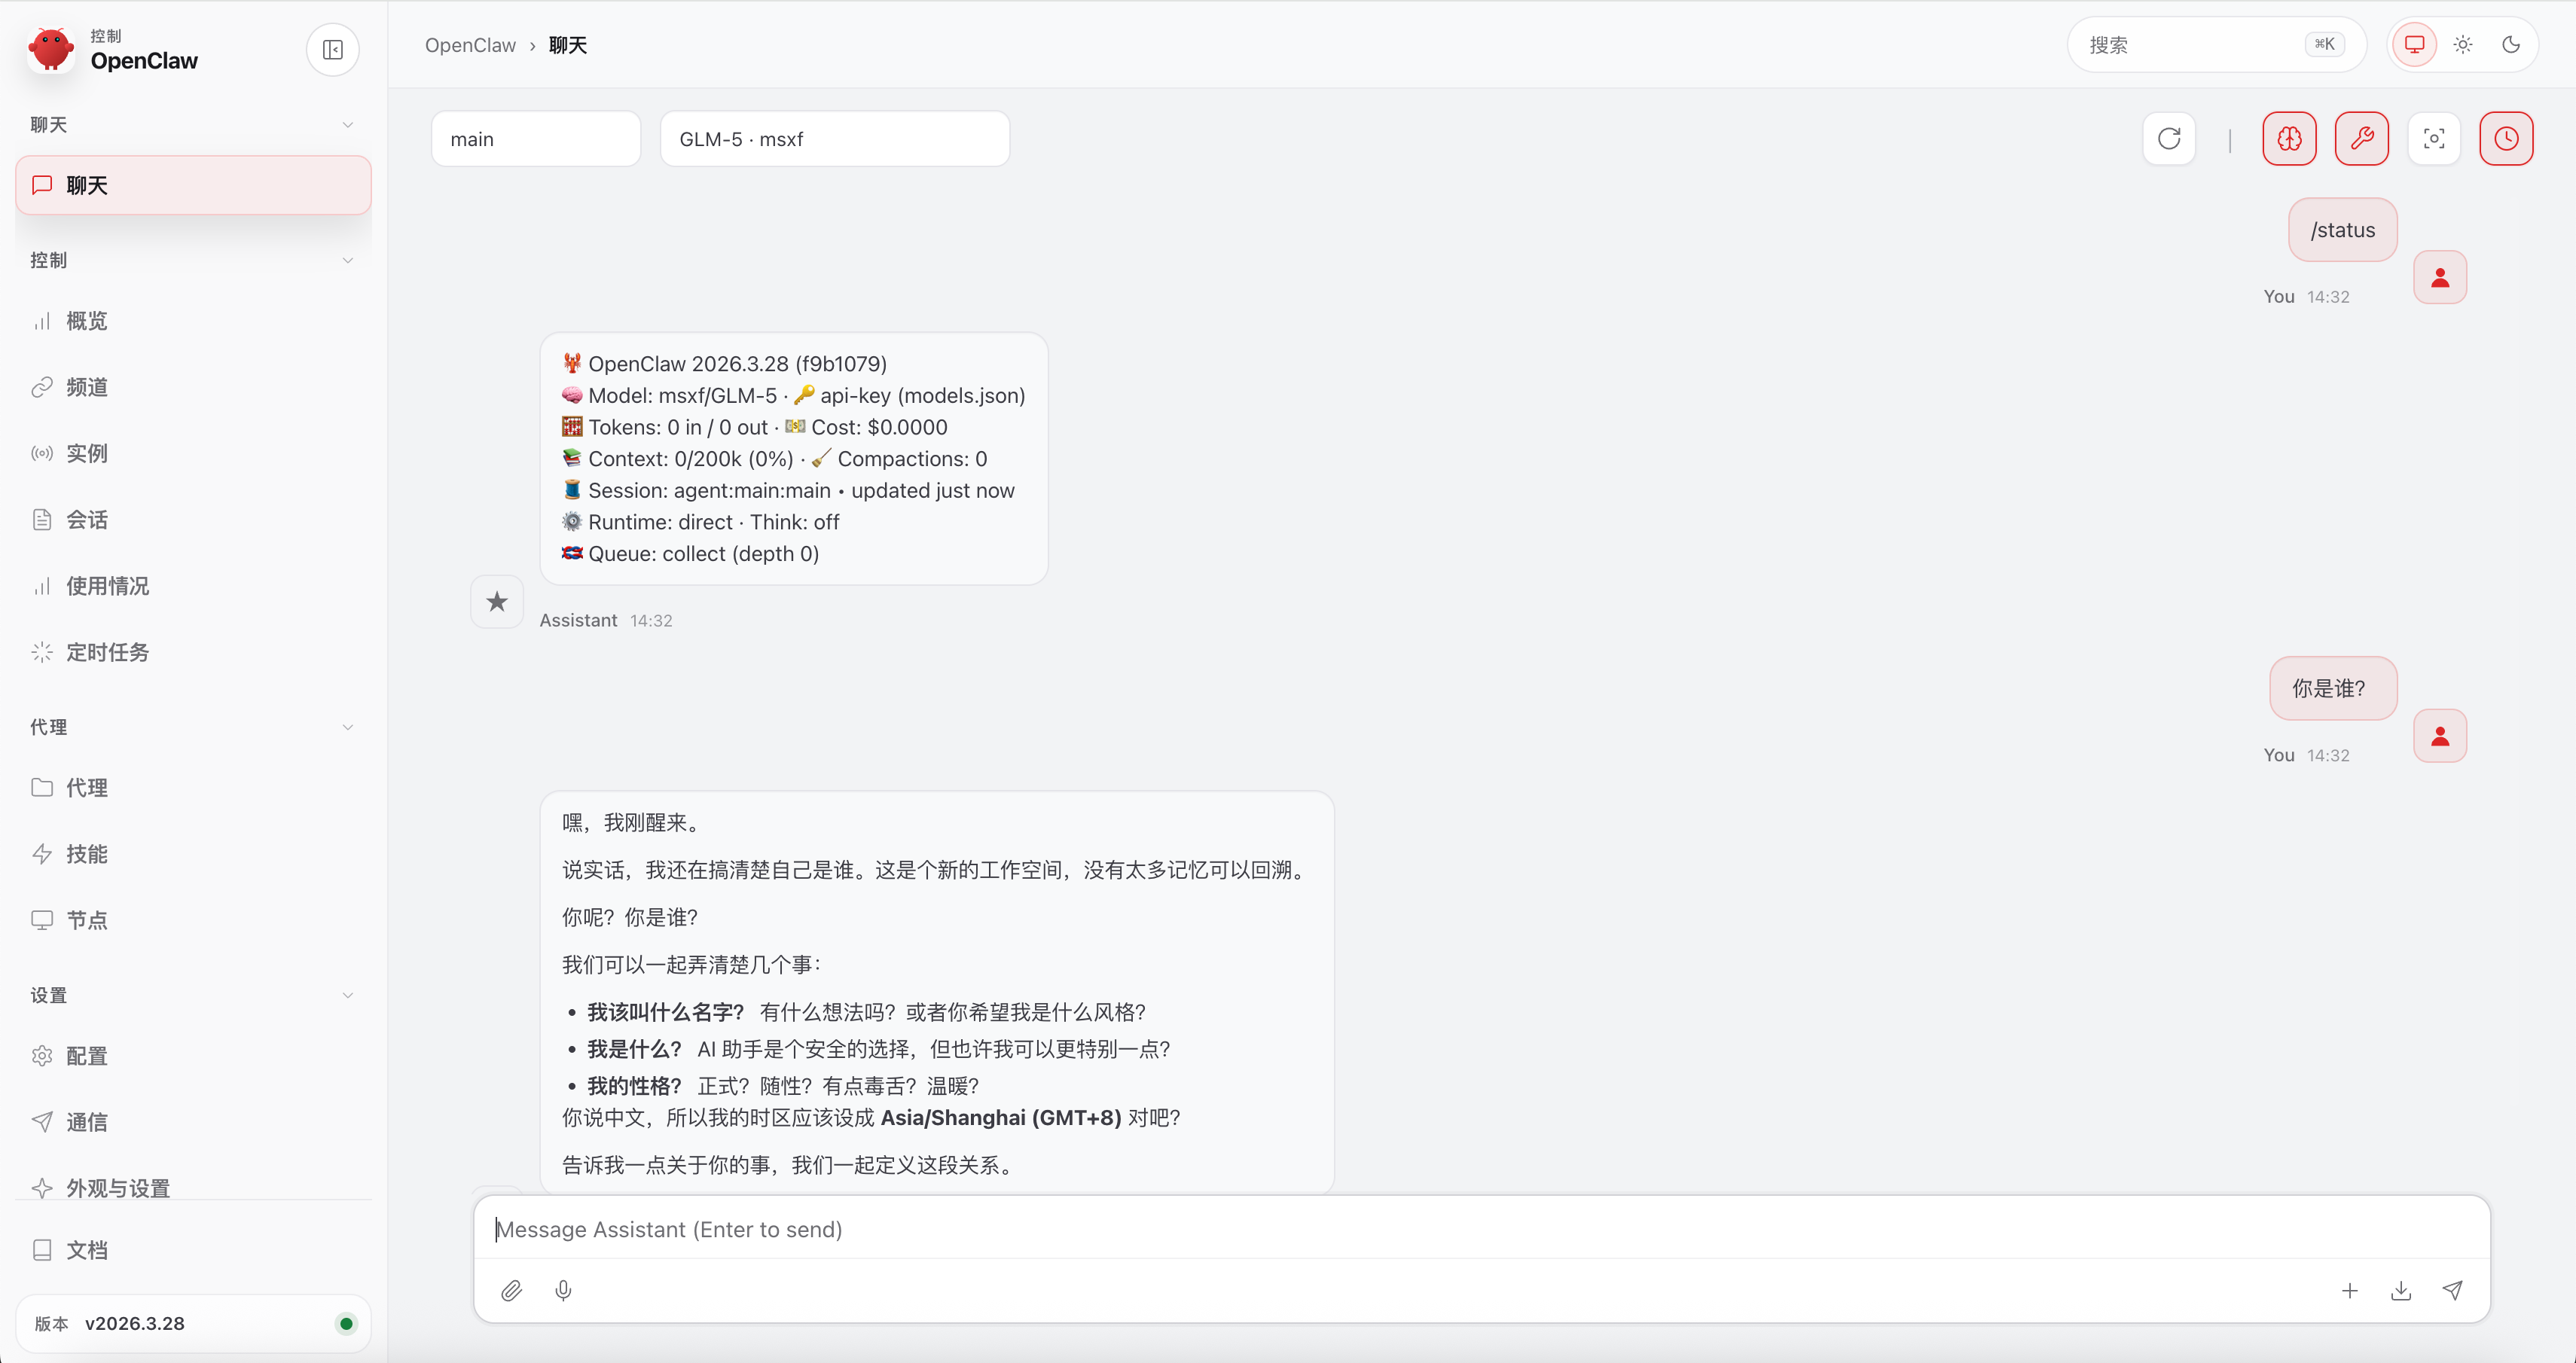Image resolution: width=2576 pixels, height=1363 pixels.
Task: Collapse the sidebar with the panel icon
Action: tap(332, 49)
